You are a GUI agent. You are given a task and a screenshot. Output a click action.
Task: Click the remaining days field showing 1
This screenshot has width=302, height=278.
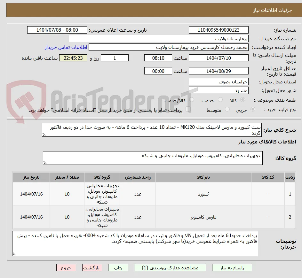pyautogui.click(x=115, y=58)
